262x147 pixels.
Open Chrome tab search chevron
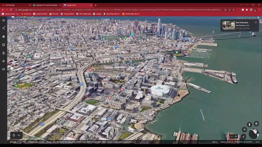click(241, 5)
